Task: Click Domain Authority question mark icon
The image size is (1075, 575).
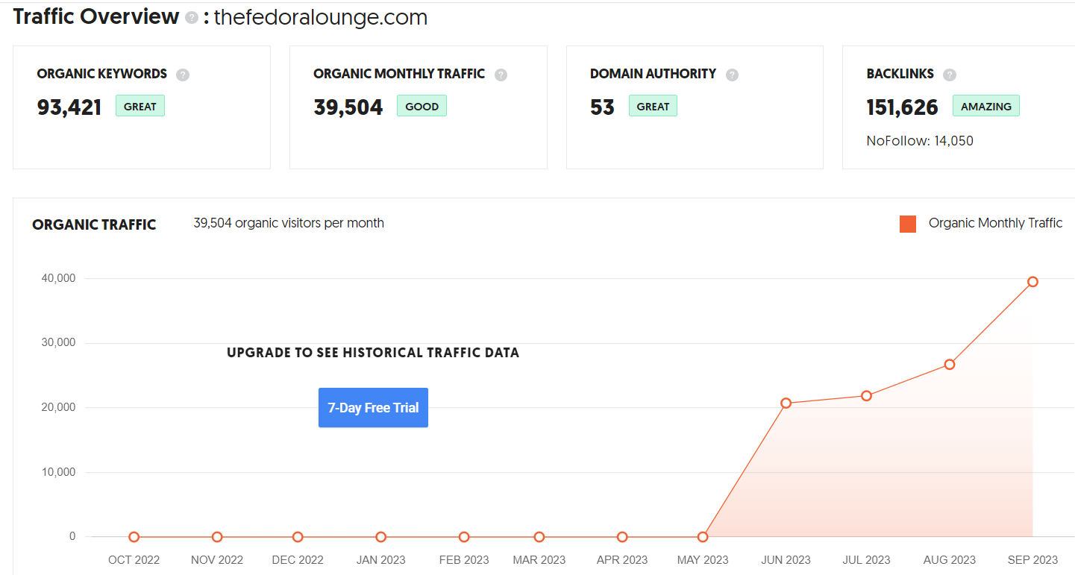Action: [x=733, y=75]
